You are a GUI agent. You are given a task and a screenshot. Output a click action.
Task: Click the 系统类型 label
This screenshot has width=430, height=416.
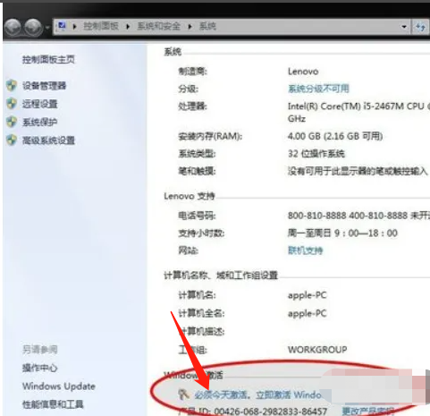[197, 154]
